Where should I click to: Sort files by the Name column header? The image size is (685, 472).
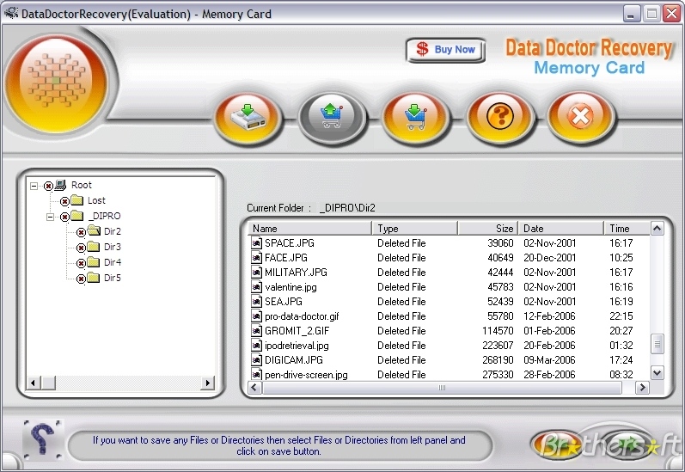point(309,229)
